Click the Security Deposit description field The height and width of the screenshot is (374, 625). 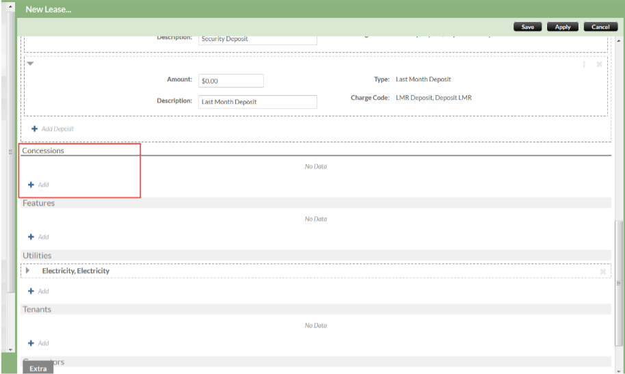pyautogui.click(x=258, y=39)
